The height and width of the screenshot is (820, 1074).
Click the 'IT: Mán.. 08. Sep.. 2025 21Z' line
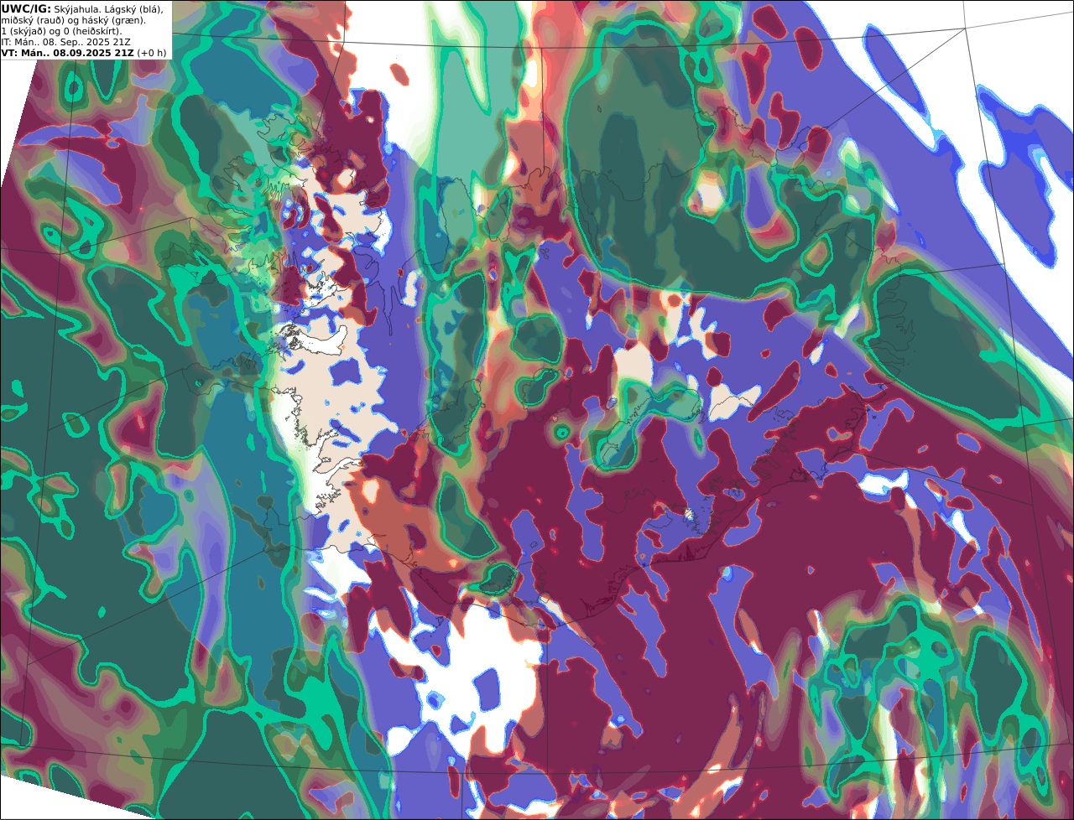click(67, 42)
